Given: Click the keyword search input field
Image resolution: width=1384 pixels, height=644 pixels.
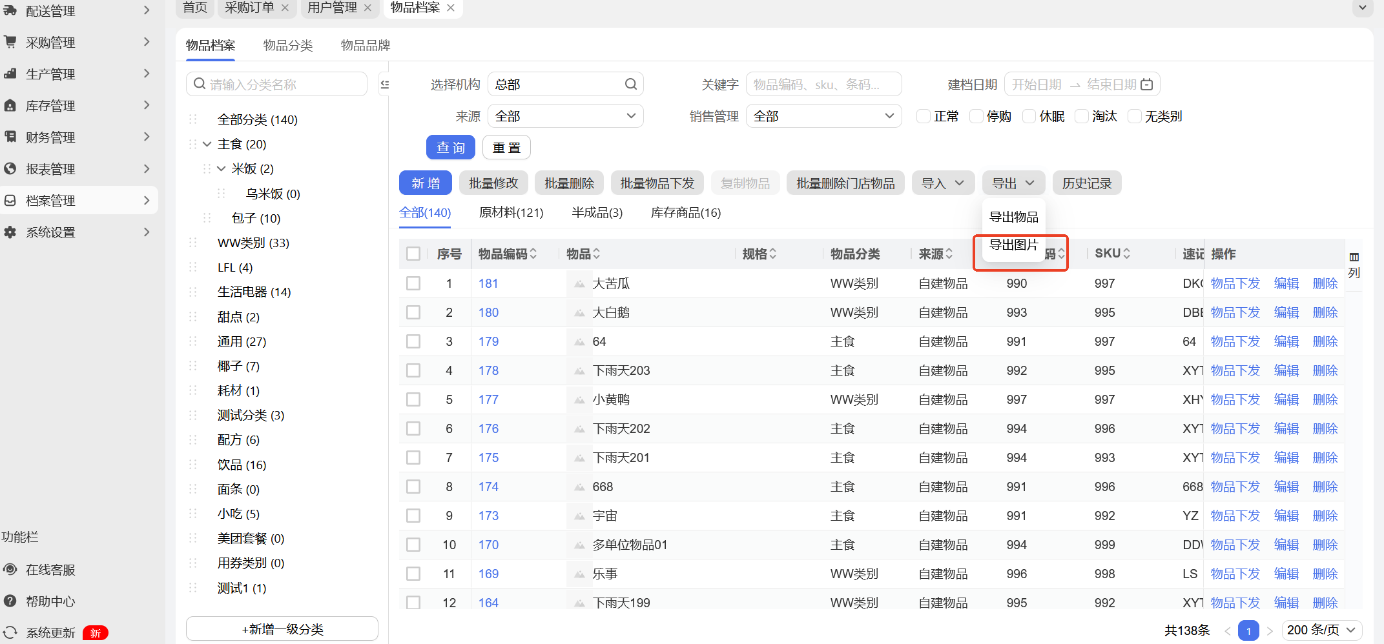Looking at the screenshot, I should [823, 85].
